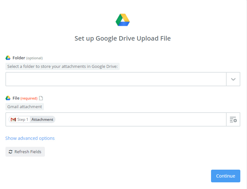Click the Folder (optional) label
The width and height of the screenshot is (247, 189).
pos(28,58)
